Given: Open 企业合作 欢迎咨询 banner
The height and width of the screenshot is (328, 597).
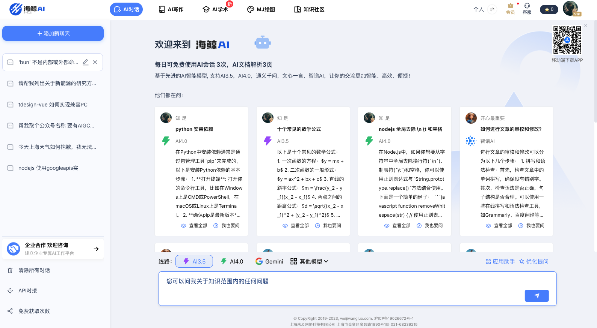Looking at the screenshot, I should tap(53, 249).
